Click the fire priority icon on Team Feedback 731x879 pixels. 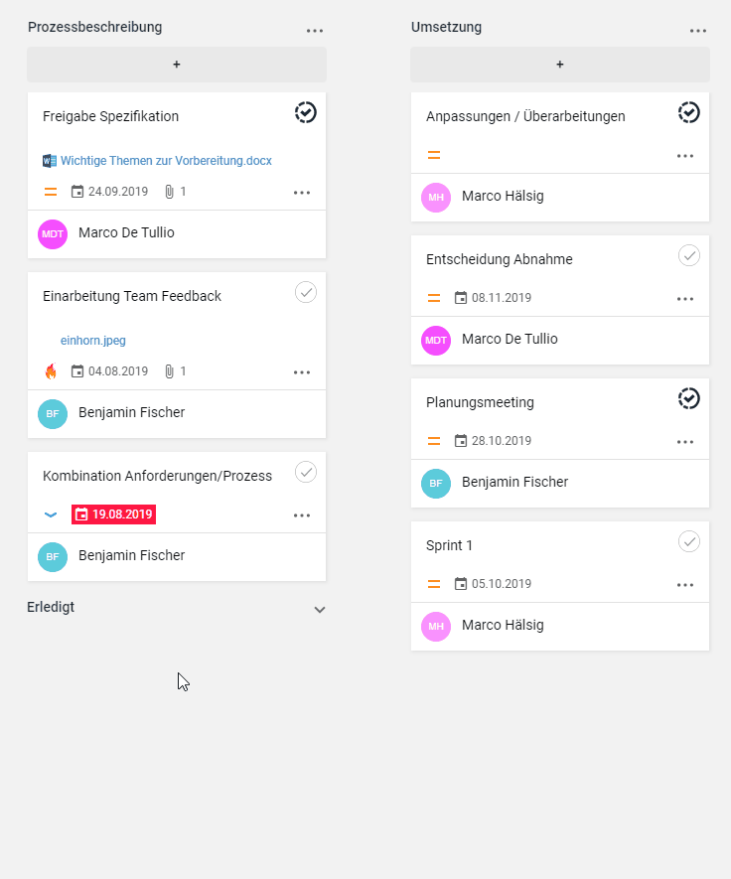pos(51,371)
